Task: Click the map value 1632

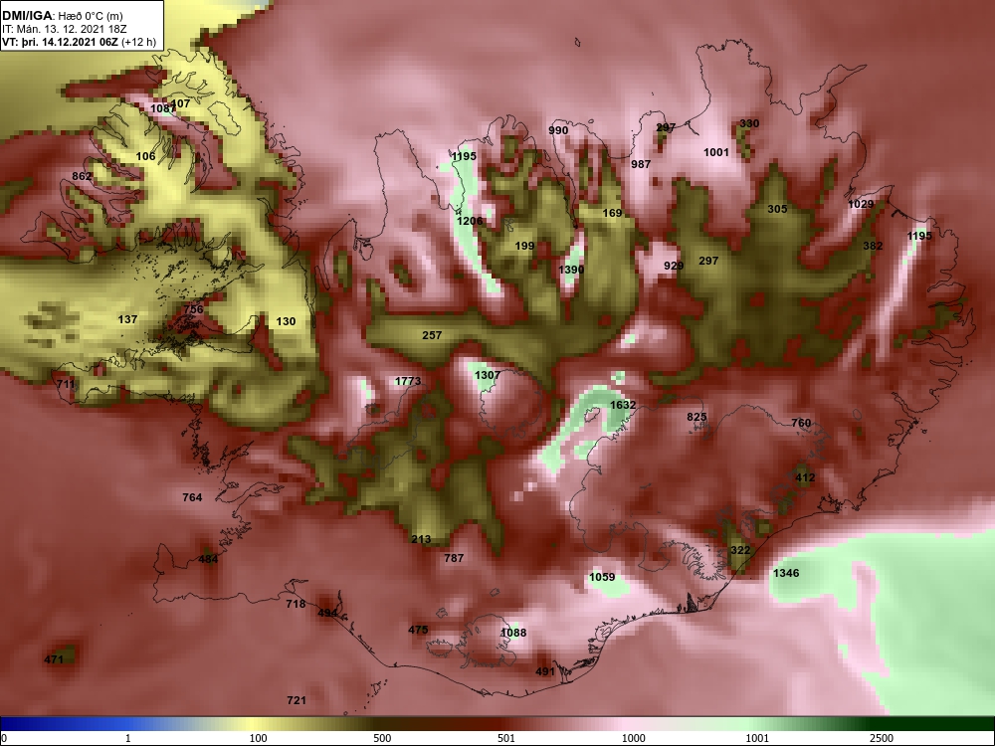Action: (623, 405)
